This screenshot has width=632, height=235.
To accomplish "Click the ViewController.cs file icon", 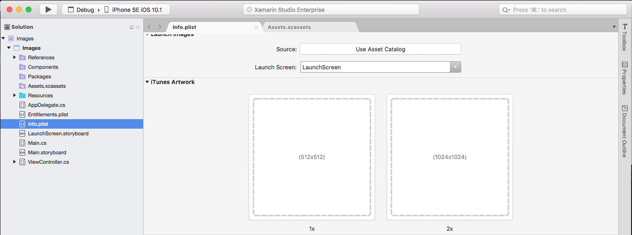I will [x=22, y=162].
